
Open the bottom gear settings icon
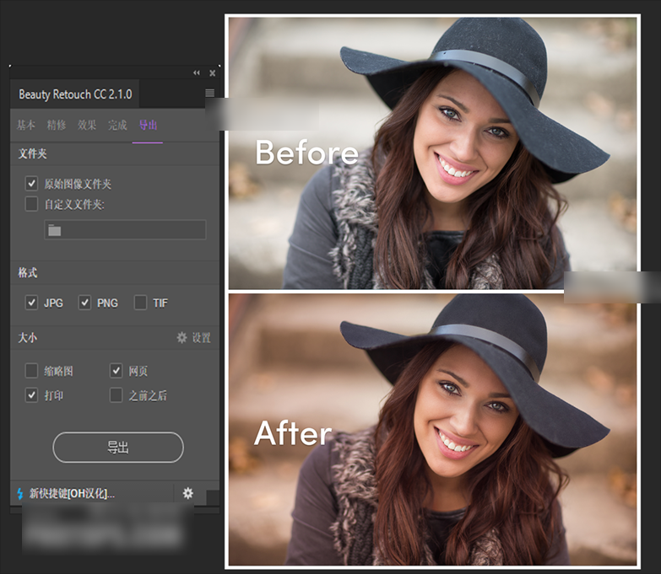click(187, 493)
